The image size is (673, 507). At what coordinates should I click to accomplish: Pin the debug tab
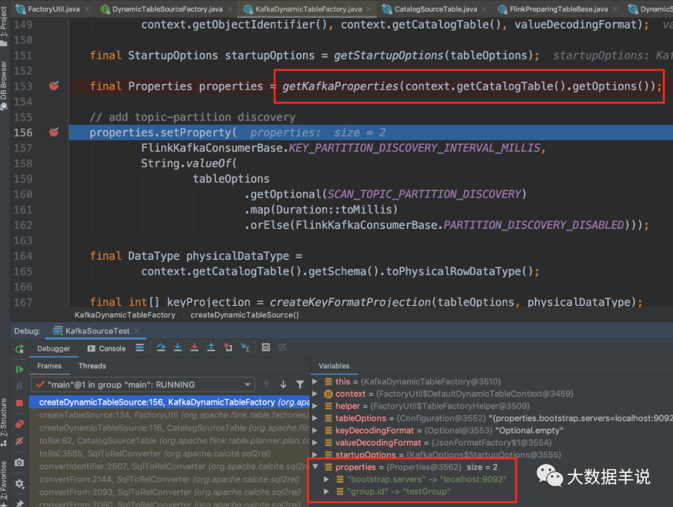pyautogui.click(x=19, y=503)
